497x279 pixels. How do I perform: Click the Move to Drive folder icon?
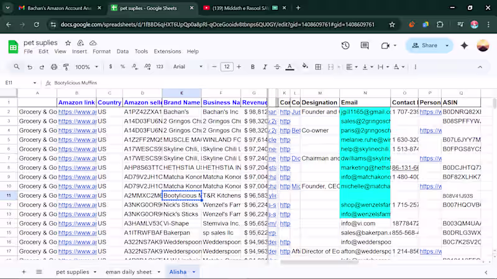coord(81,43)
